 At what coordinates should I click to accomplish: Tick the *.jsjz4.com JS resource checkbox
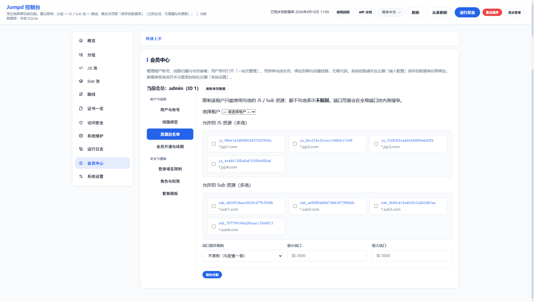214,164
